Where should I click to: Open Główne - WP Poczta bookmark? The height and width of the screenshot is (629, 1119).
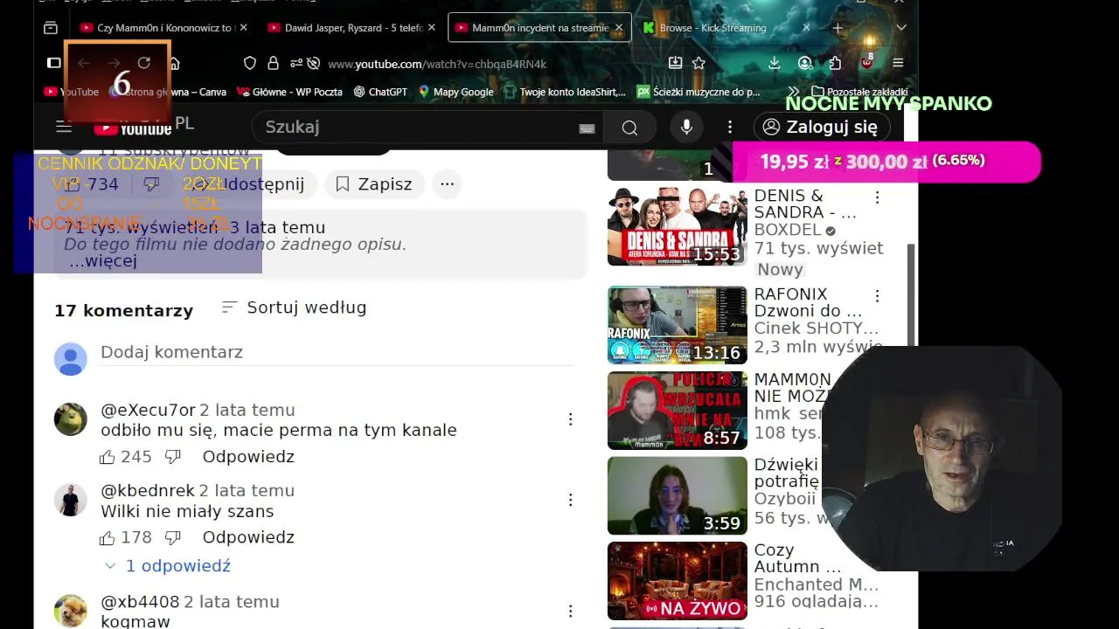[x=289, y=92]
